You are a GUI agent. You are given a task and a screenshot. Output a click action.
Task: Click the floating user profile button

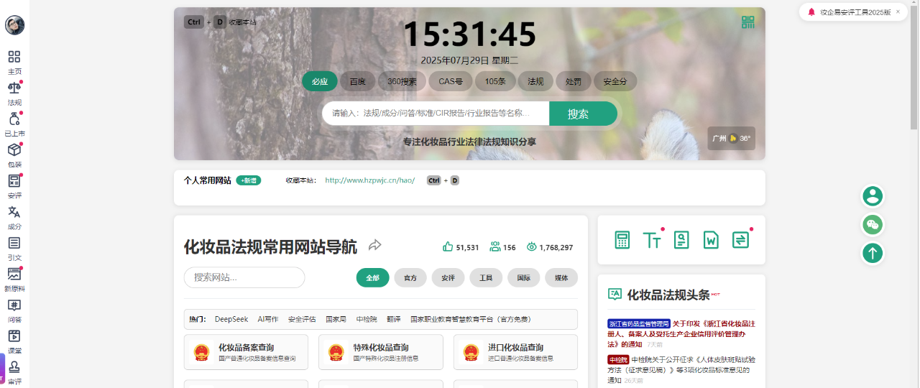point(873,196)
